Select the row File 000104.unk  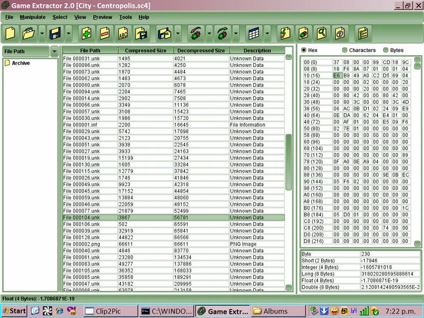click(174, 218)
